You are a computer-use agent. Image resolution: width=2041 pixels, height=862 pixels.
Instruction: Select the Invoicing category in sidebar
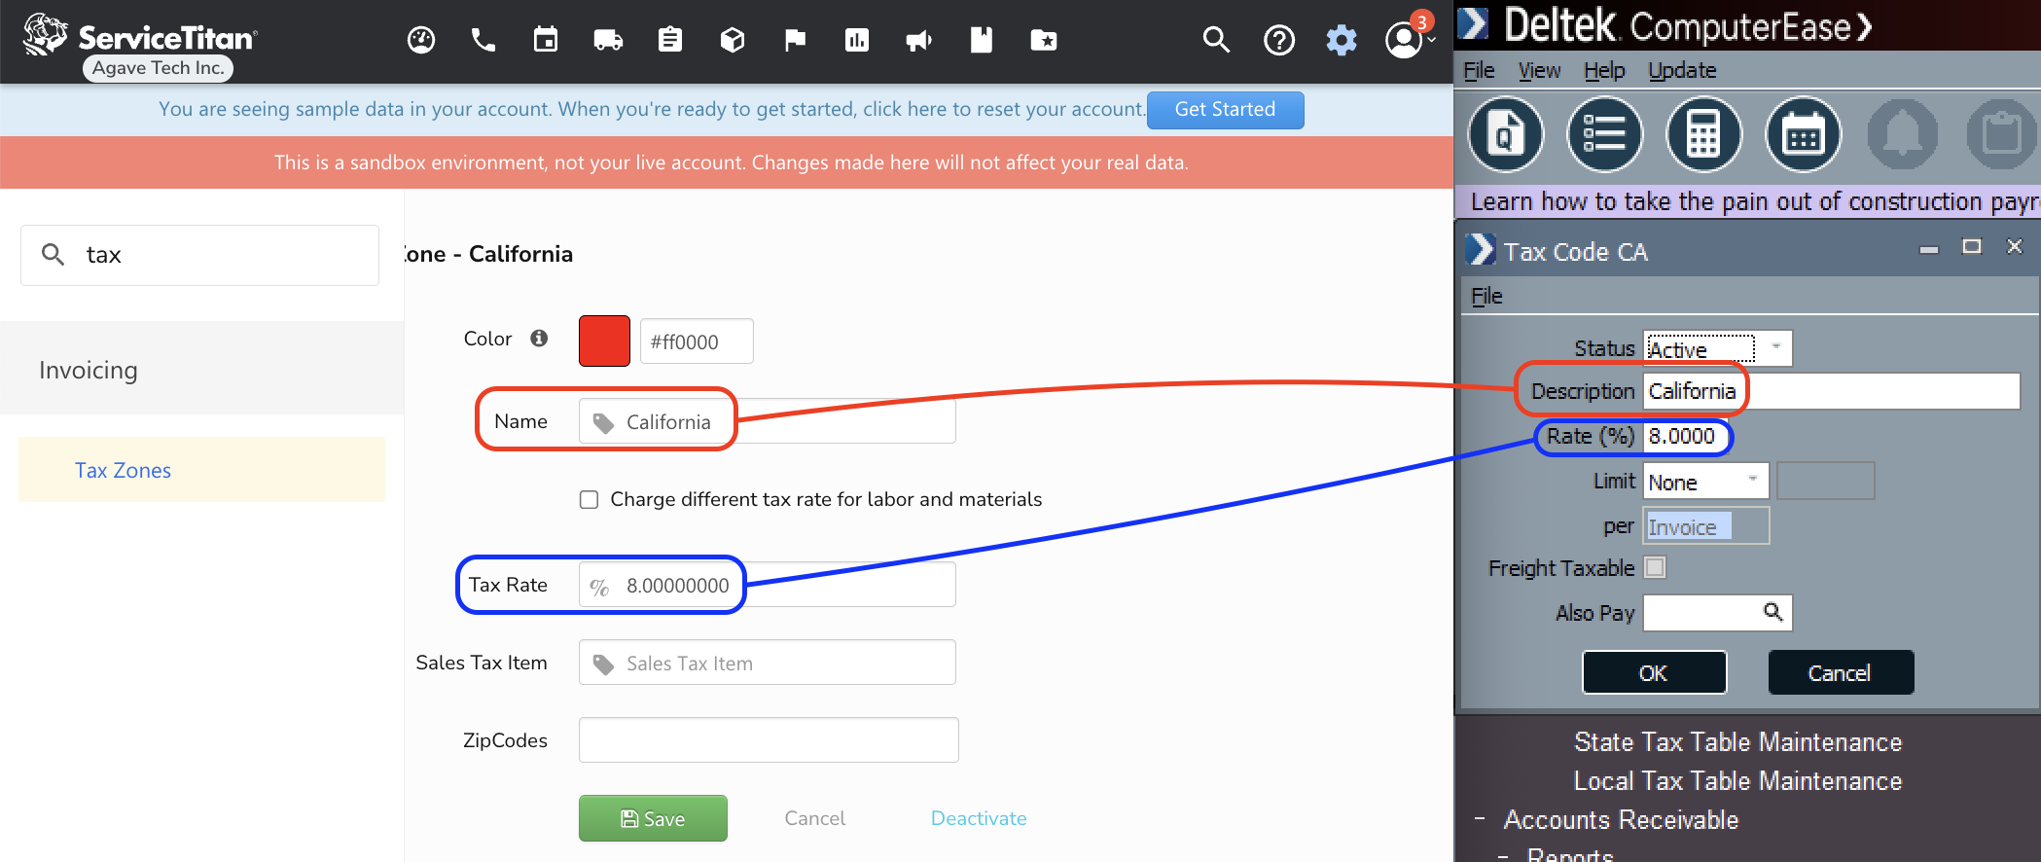coord(201,369)
